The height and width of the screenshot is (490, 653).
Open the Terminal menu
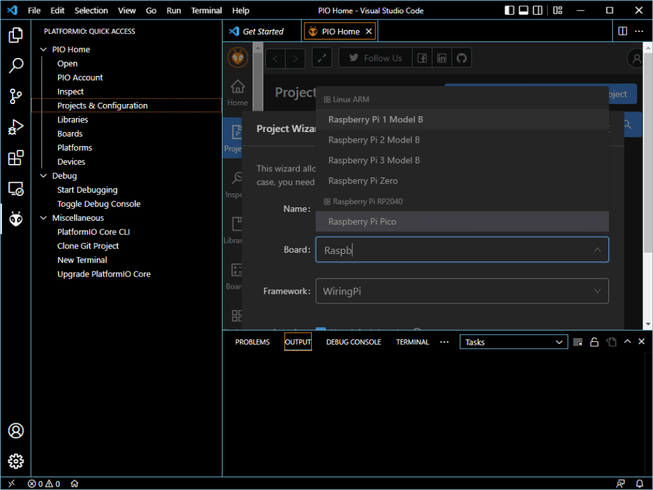pyautogui.click(x=207, y=10)
